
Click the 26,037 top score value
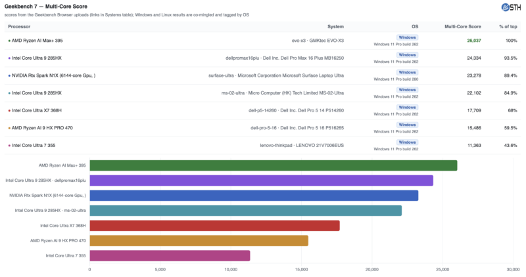[474, 41]
